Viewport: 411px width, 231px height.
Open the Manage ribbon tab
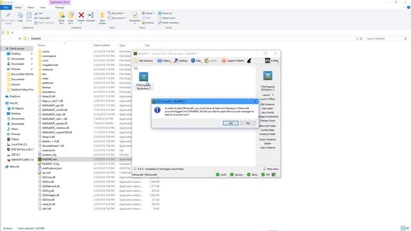click(x=60, y=8)
